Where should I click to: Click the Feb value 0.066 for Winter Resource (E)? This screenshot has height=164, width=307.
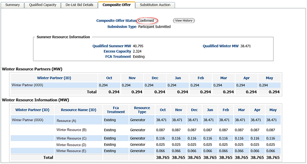223,151
